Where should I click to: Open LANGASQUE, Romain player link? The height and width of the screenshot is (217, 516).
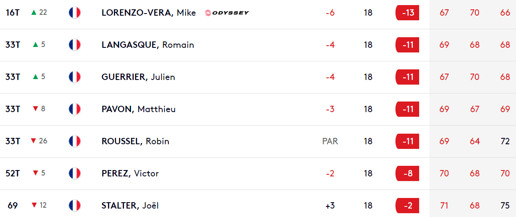(148, 45)
